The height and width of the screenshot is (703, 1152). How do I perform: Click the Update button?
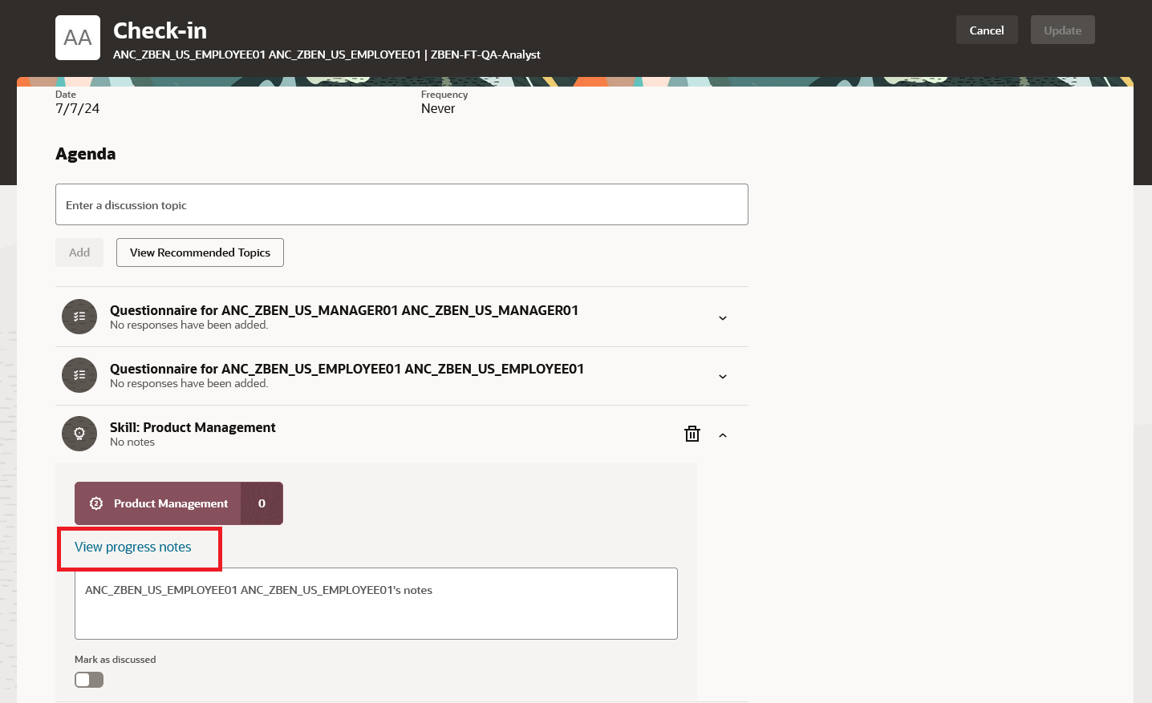point(1063,30)
